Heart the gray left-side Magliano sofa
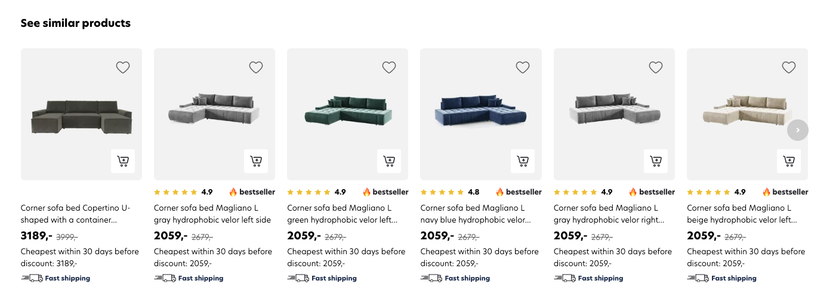 256,67
